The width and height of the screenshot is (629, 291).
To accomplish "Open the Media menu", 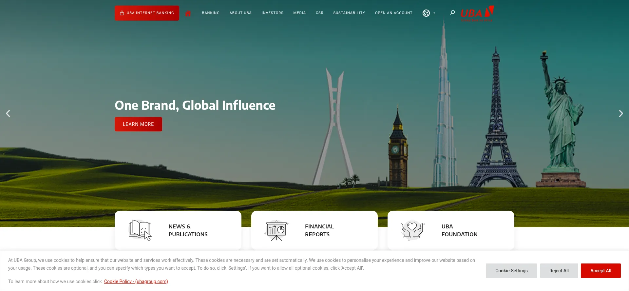I will click(x=299, y=13).
